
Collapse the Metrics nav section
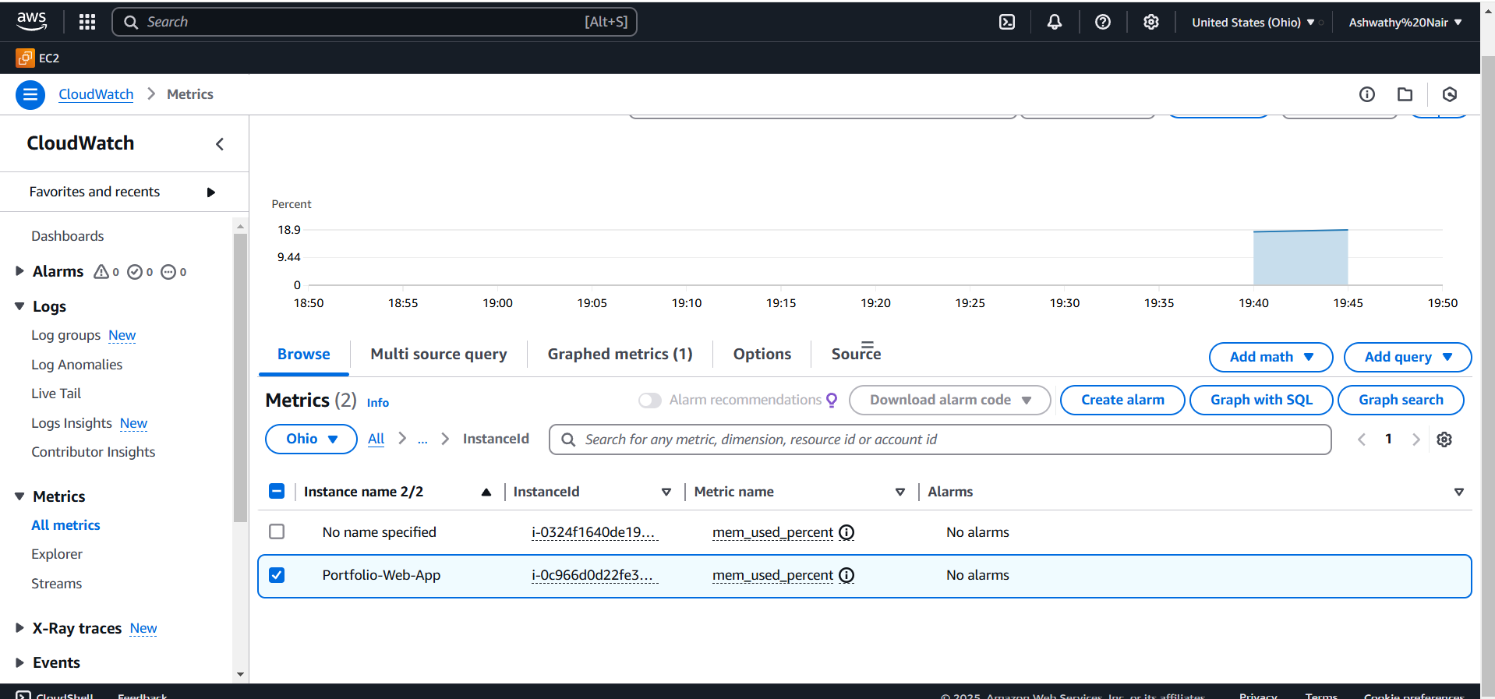pyautogui.click(x=19, y=496)
